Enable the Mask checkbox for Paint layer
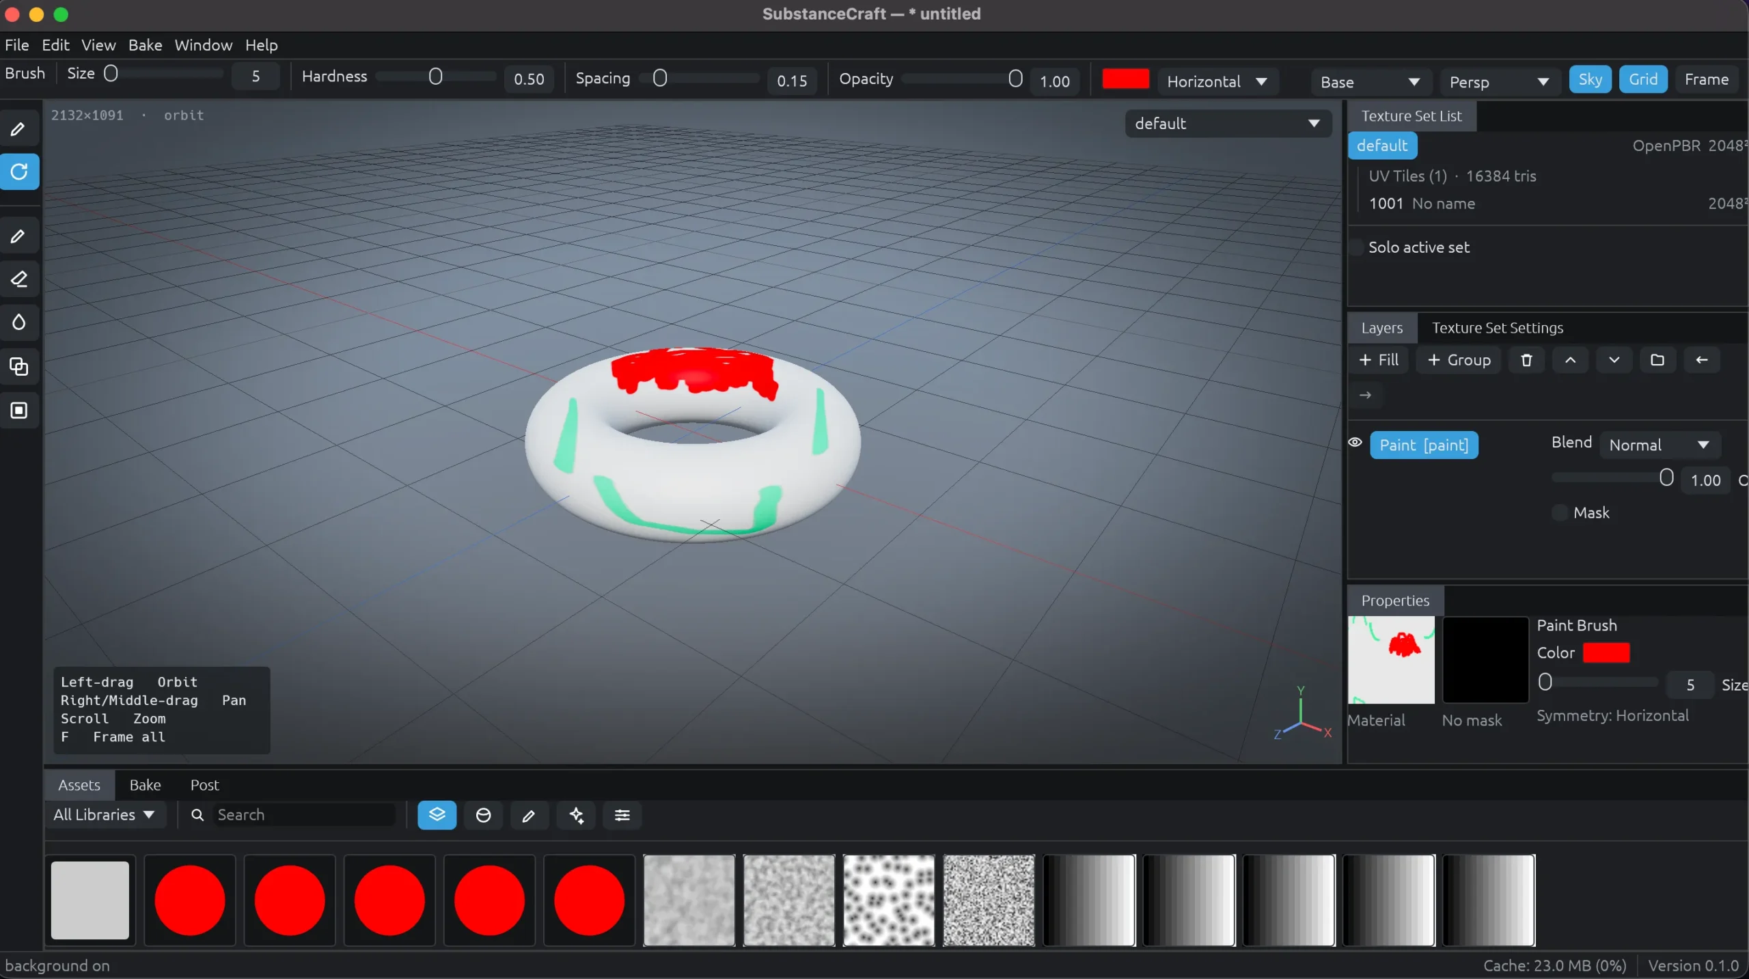 tap(1559, 512)
